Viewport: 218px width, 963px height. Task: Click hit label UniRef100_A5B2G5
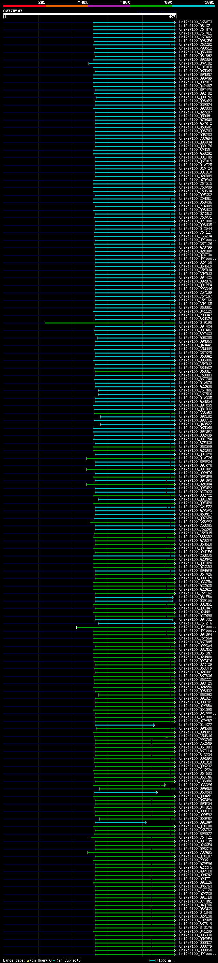196,338
